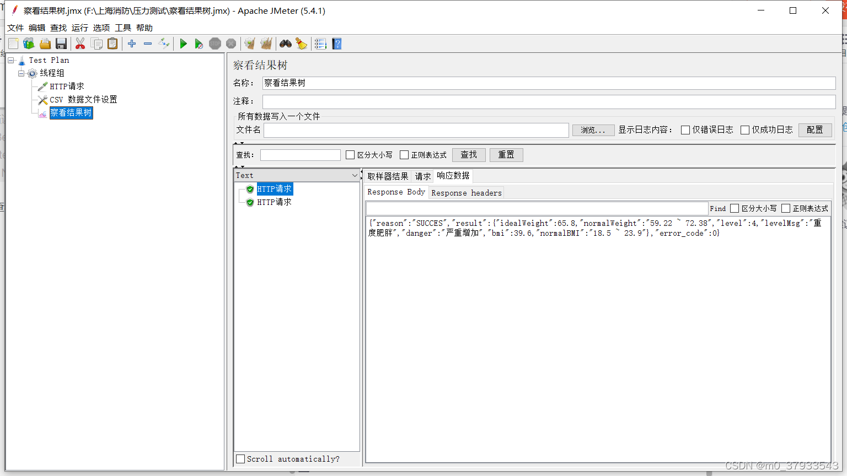
Task: Open the Function Helper list icon
Action: click(320, 44)
